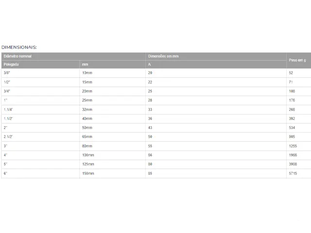
Task: Click the 150mm cell
Action: pos(112,173)
